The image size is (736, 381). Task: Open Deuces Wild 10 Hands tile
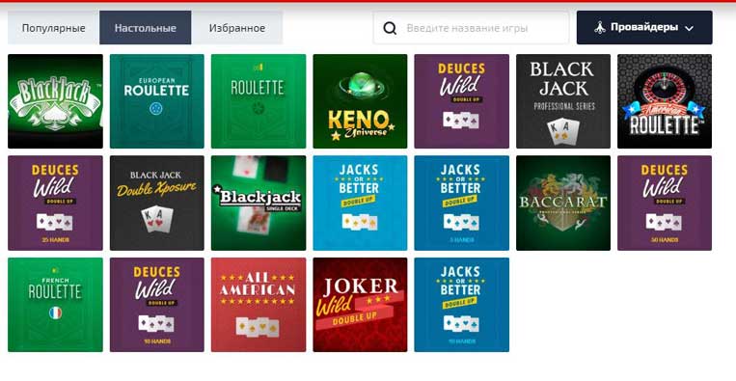tap(157, 305)
